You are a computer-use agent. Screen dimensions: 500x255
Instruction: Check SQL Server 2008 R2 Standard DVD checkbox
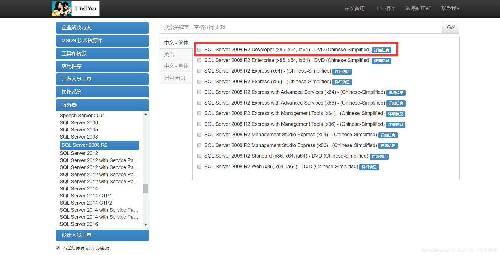[x=199, y=156]
